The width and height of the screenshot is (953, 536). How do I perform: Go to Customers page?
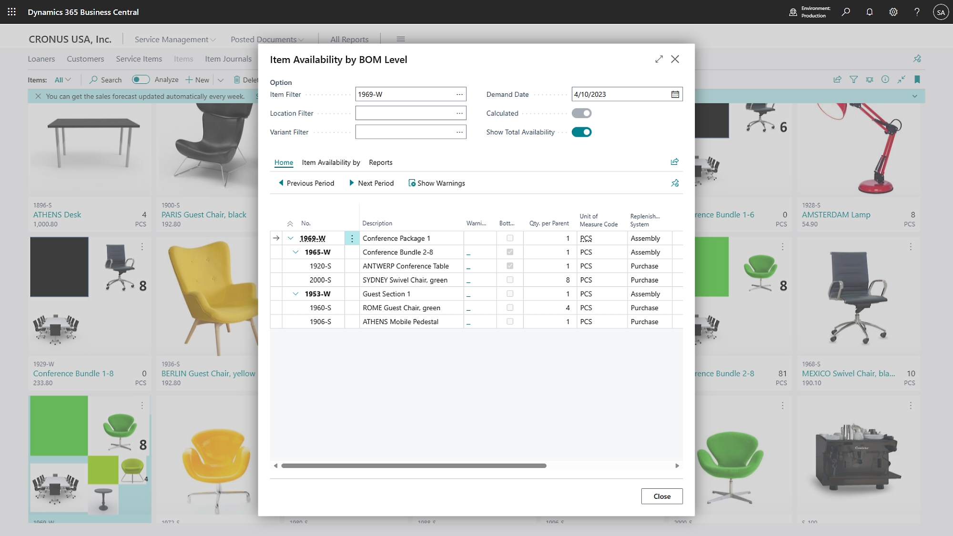[85, 59]
